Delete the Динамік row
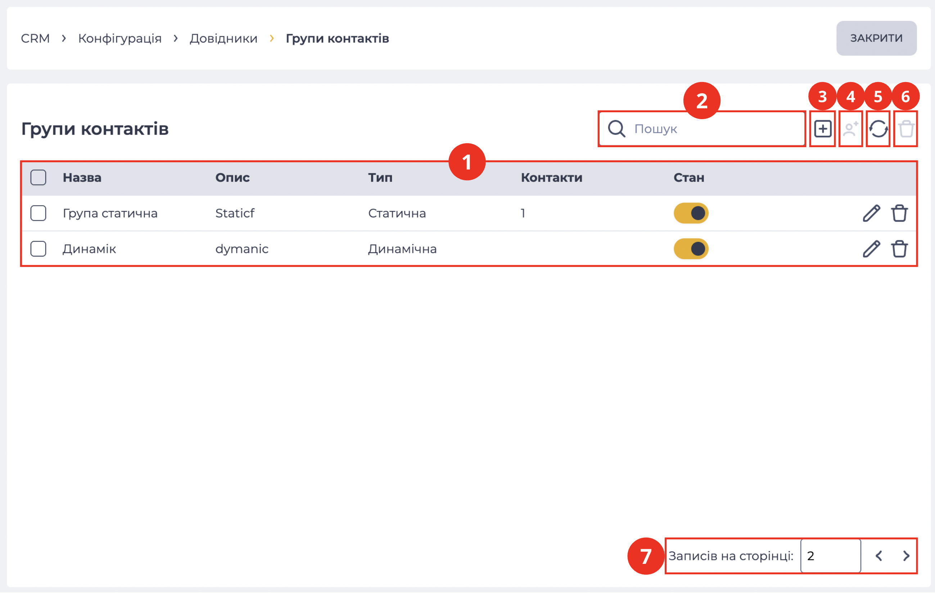The height and width of the screenshot is (593, 935). tap(899, 249)
